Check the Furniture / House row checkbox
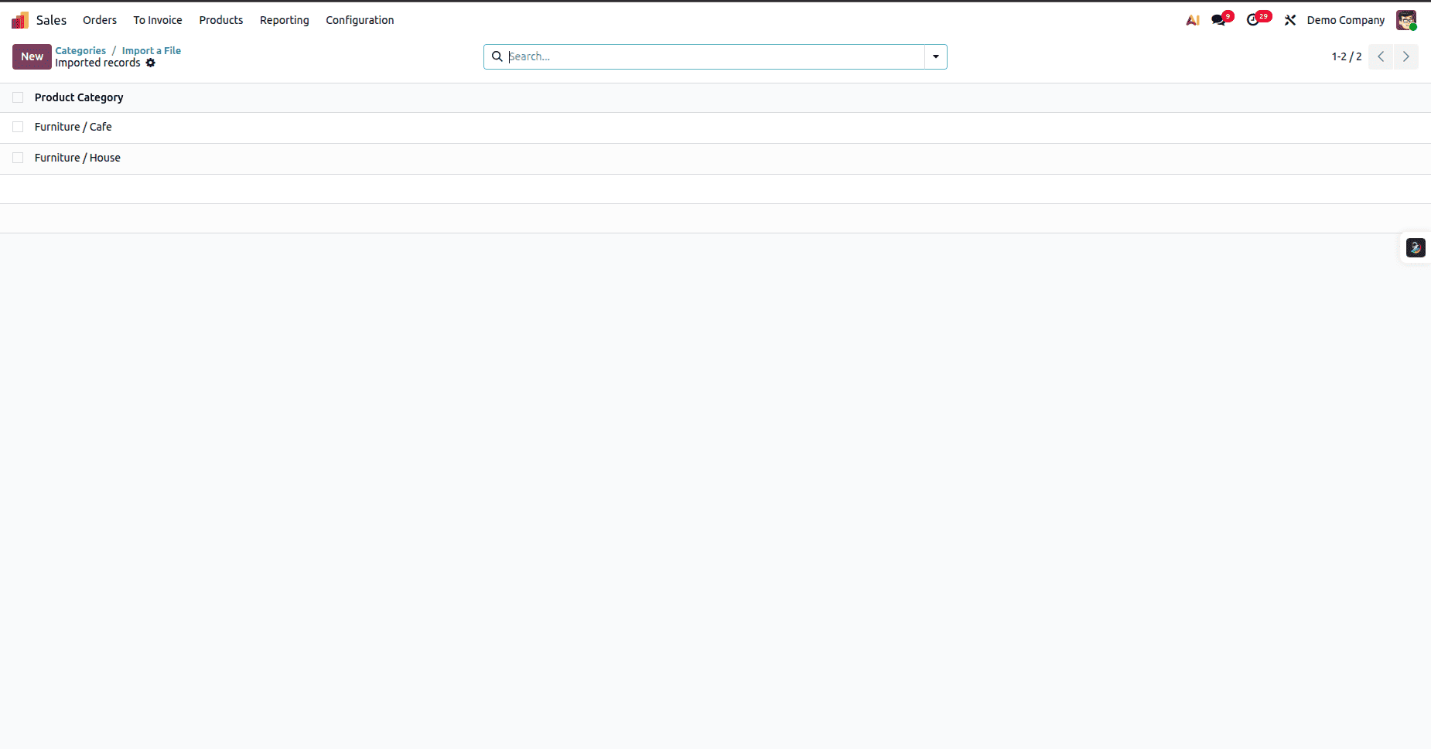The image size is (1431, 749). [x=18, y=158]
